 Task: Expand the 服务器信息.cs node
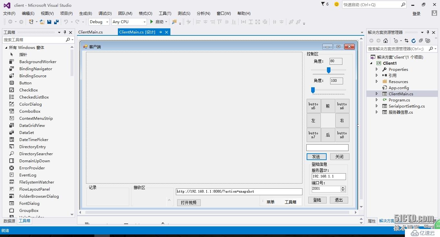[377, 112]
